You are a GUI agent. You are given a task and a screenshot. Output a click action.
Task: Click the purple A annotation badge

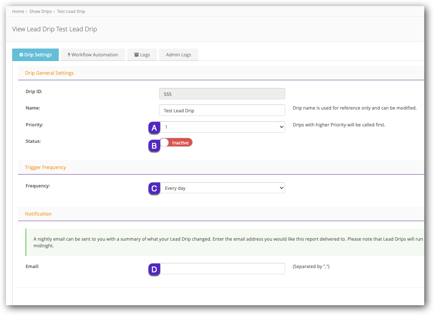154,128
